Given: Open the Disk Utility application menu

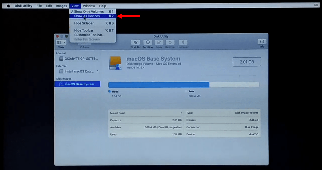Looking at the screenshot, I should pyautogui.click(x=23, y=6).
